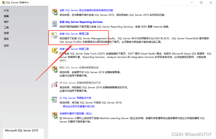Click 安装 SQL Server Reporting Services link
Image resolution: width=216 pixels, height=139 pixels.
(x=81, y=22)
